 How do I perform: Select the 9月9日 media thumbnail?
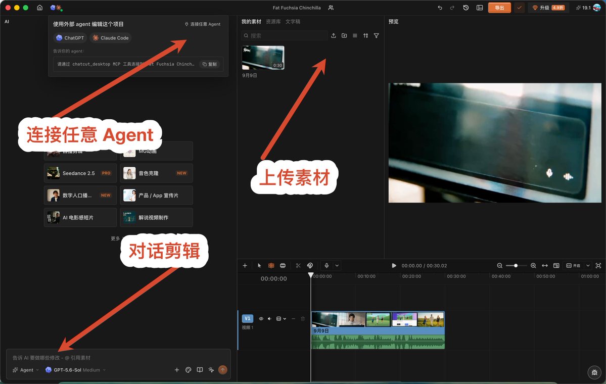[263, 58]
